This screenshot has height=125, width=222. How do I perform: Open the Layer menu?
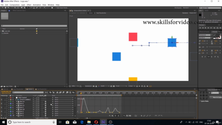23,5
